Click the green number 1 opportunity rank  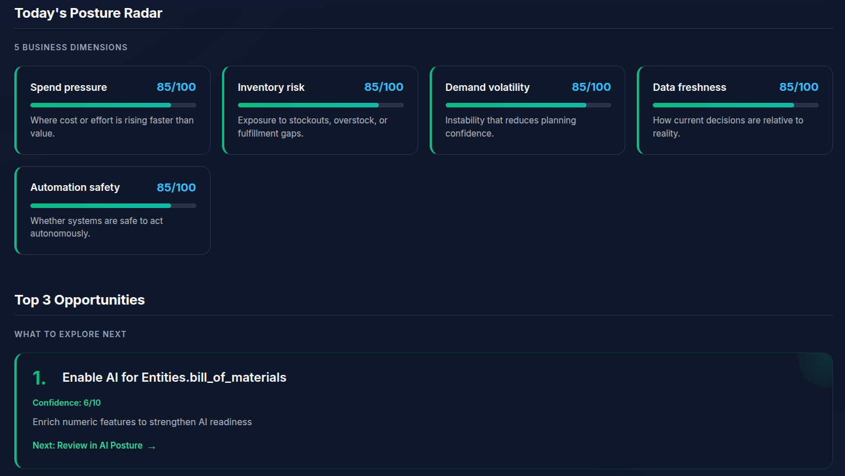[x=39, y=378]
